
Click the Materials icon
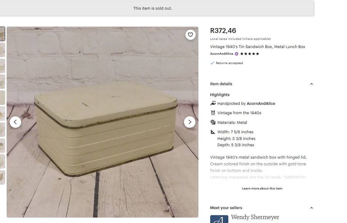pyautogui.click(x=213, y=122)
